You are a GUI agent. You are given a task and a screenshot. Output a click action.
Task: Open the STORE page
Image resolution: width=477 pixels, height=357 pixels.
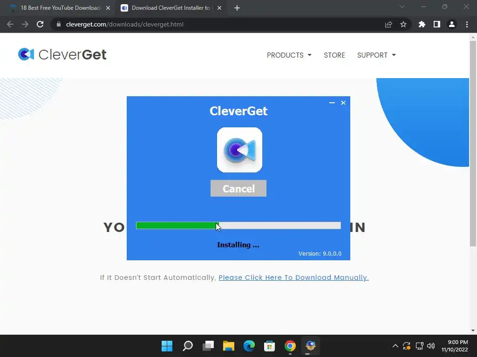coord(334,55)
